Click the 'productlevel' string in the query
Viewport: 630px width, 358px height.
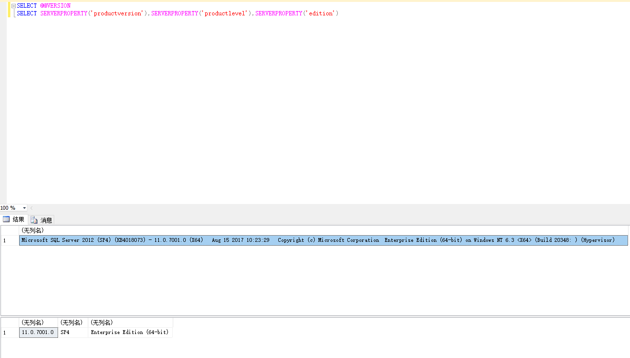tap(225, 13)
